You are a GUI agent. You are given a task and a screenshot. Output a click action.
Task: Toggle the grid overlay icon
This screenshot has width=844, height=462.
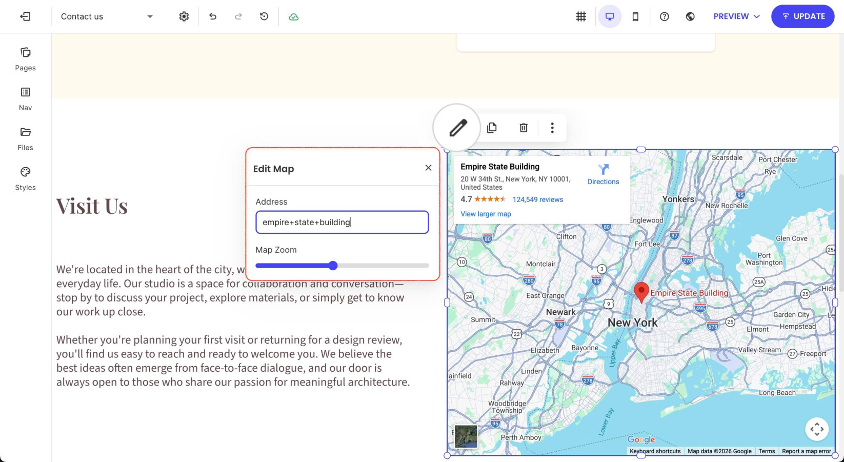pyautogui.click(x=581, y=16)
